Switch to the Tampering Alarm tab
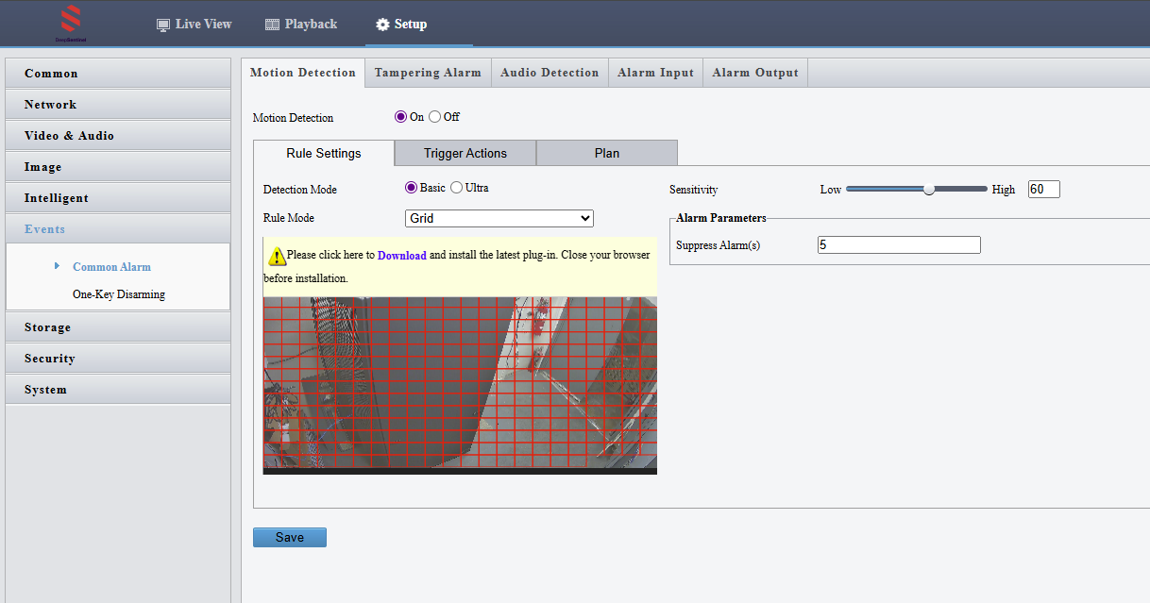The width and height of the screenshot is (1150, 603). tap(428, 73)
